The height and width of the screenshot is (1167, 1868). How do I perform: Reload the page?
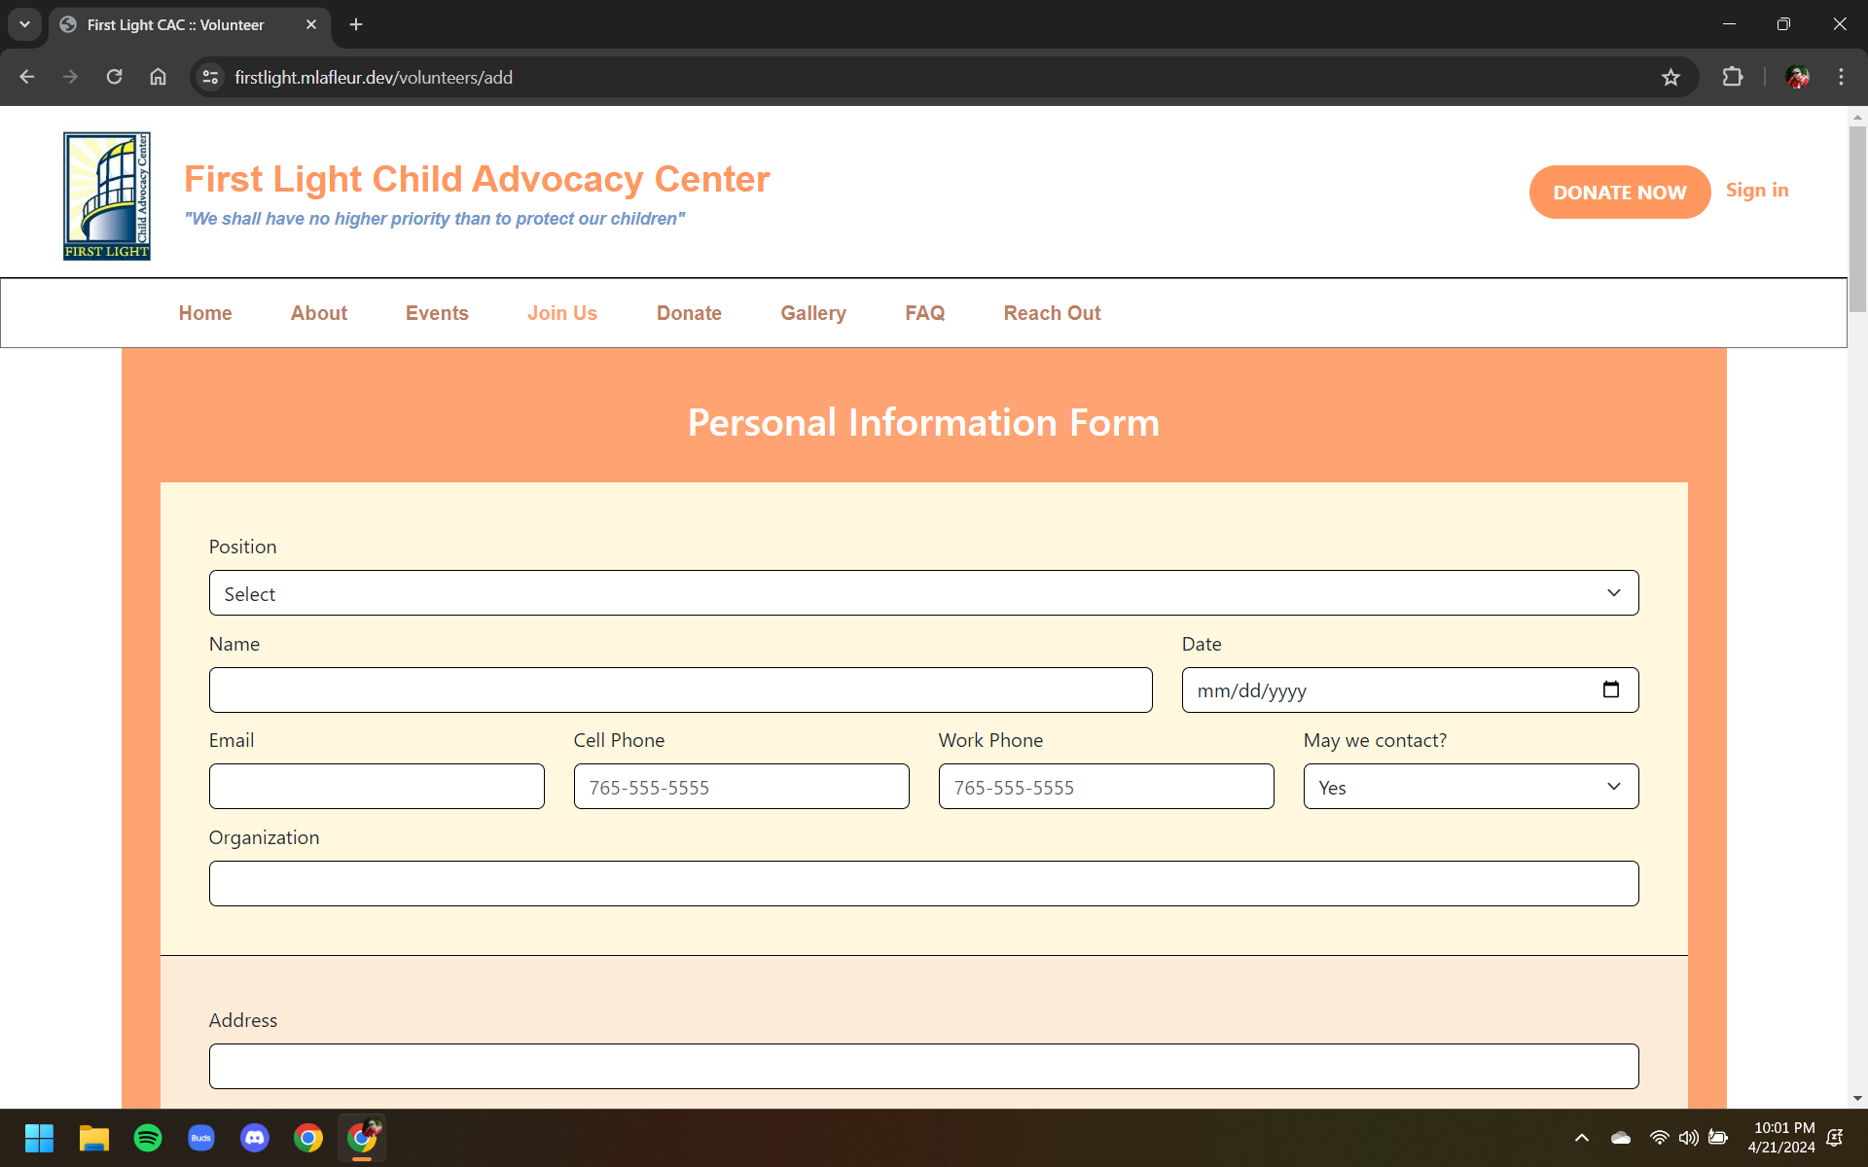(114, 78)
